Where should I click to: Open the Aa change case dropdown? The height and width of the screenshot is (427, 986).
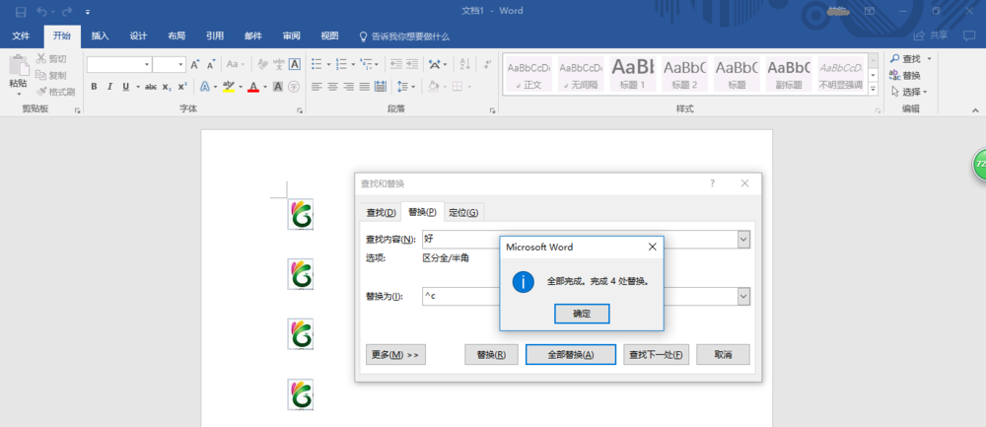click(x=236, y=64)
